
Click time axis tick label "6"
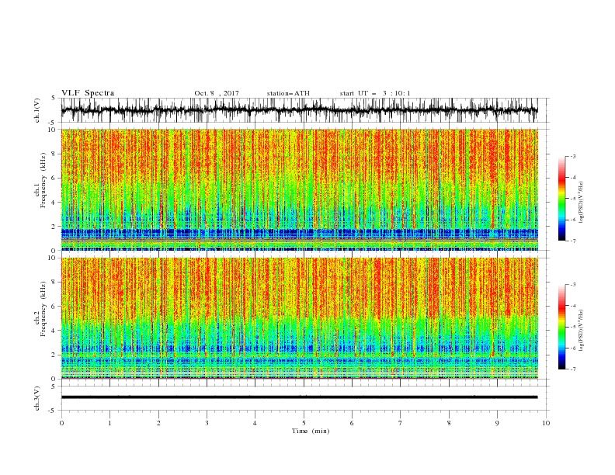(x=352, y=423)
